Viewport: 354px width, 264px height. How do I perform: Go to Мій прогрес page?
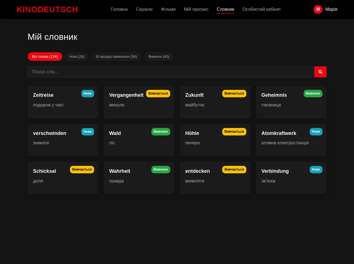[x=196, y=9]
